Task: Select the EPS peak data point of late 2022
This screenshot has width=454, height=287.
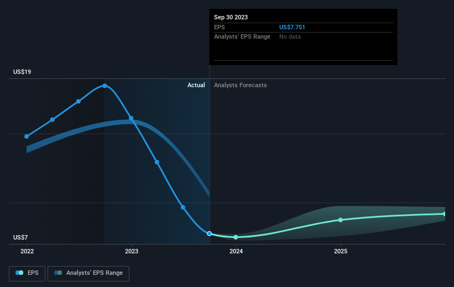Action: click(105, 86)
